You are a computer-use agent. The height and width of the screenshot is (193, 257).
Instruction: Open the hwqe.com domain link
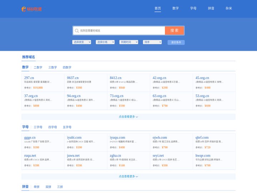point(203,155)
